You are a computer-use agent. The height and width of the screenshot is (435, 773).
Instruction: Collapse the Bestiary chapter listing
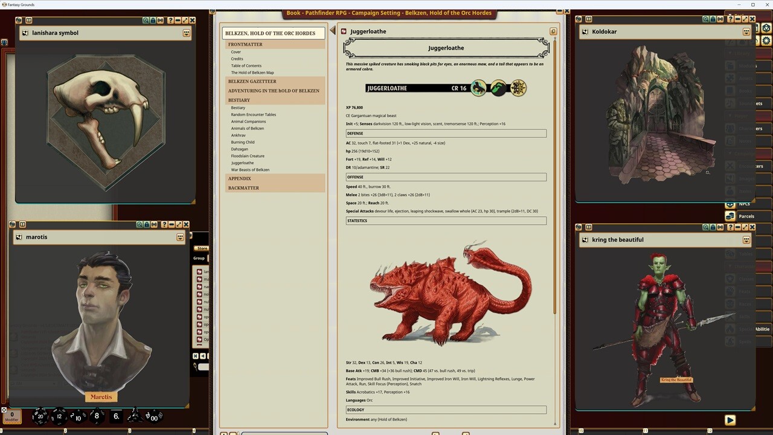pos(239,100)
